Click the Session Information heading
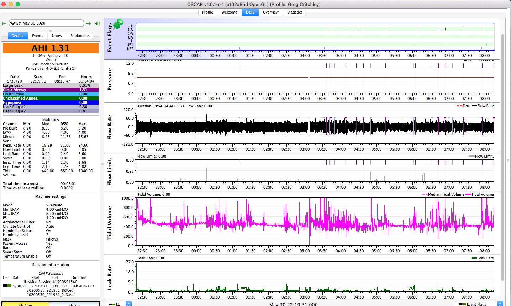The width and height of the screenshot is (511, 306). tap(51, 265)
